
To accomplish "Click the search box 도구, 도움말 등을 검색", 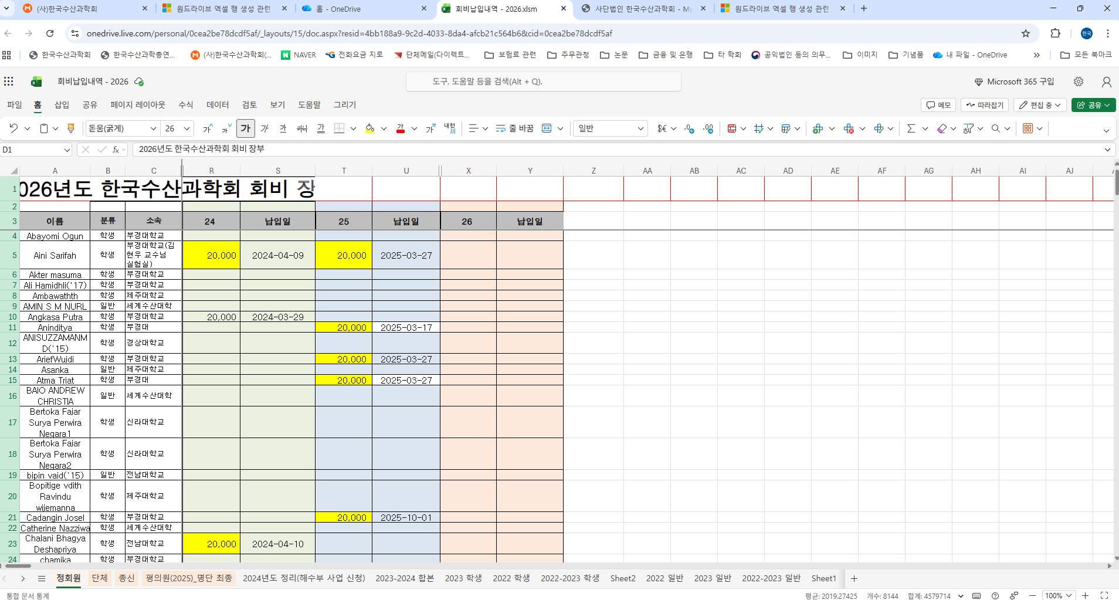I will [544, 82].
